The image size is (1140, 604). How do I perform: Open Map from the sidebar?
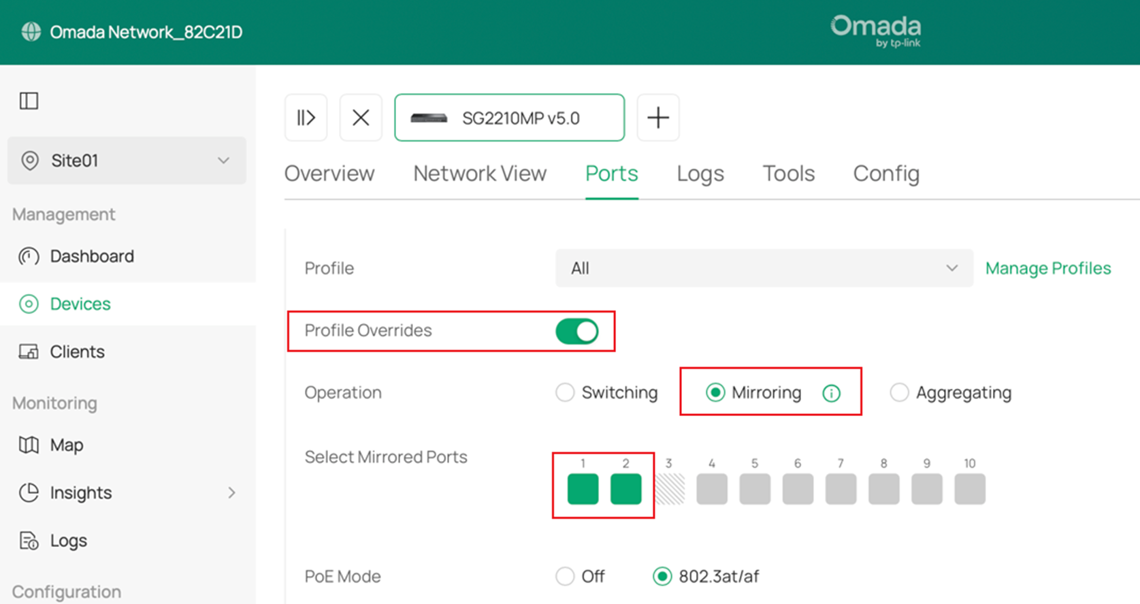click(128, 445)
